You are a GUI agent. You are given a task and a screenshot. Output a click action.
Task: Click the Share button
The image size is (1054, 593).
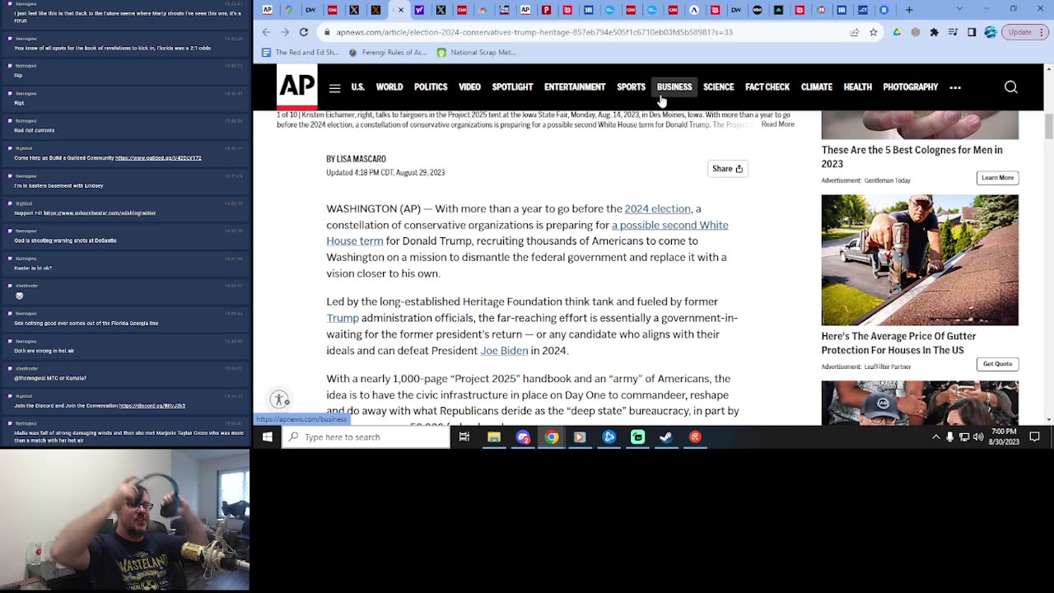pos(728,169)
